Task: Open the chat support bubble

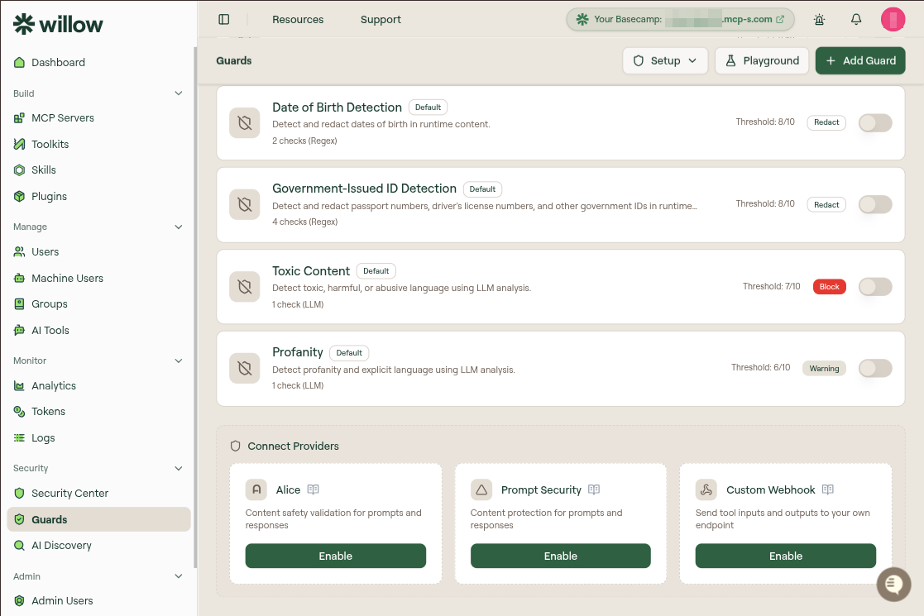Action: [x=893, y=585]
